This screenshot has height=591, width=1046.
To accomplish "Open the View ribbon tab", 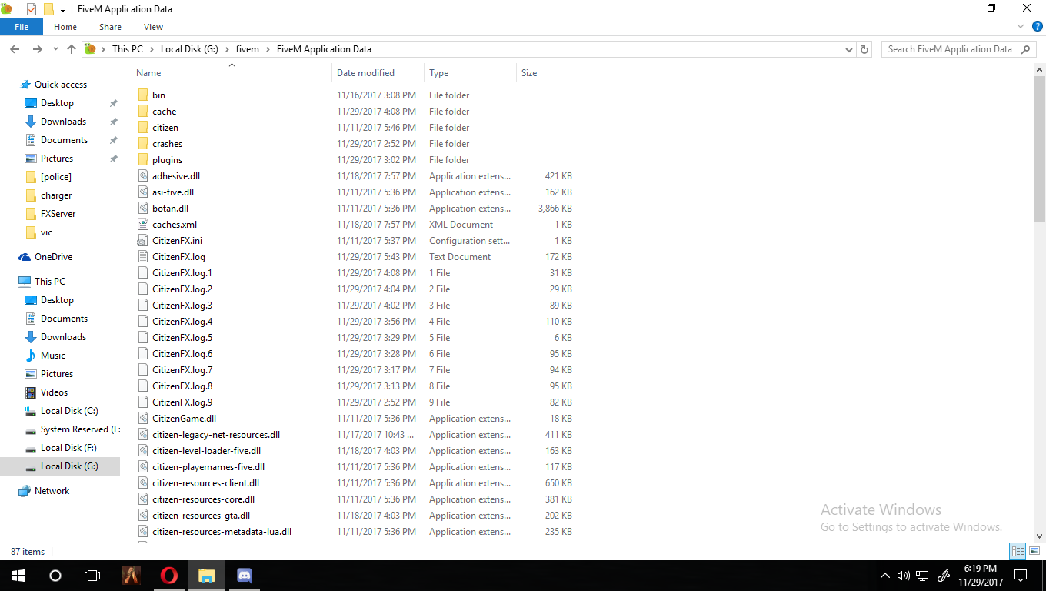I will [153, 27].
